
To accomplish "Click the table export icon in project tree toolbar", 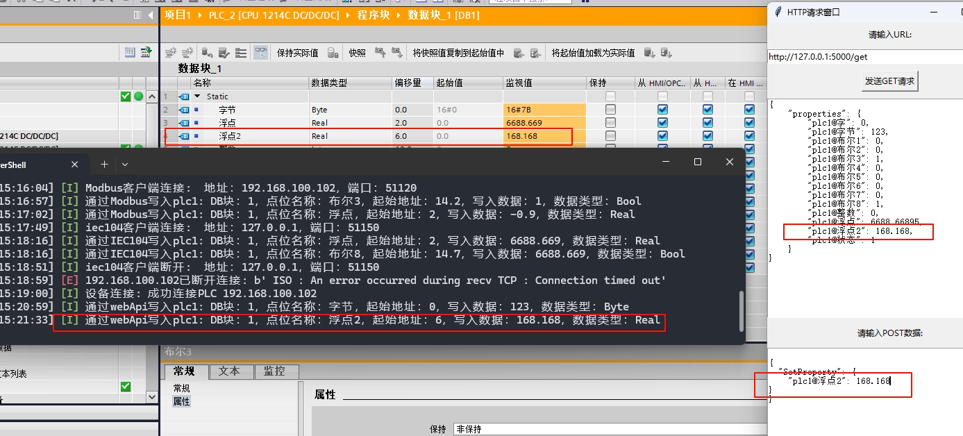I will 146,52.
